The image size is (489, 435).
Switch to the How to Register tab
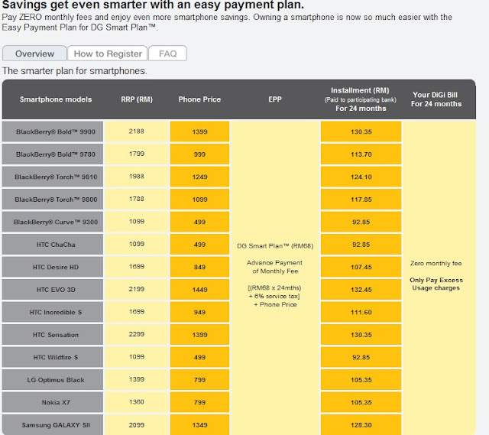[x=108, y=54]
